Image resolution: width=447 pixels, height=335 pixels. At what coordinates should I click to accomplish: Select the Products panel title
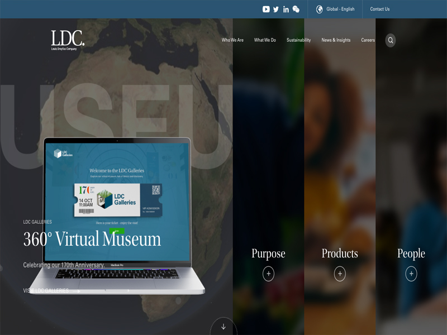pyautogui.click(x=340, y=253)
